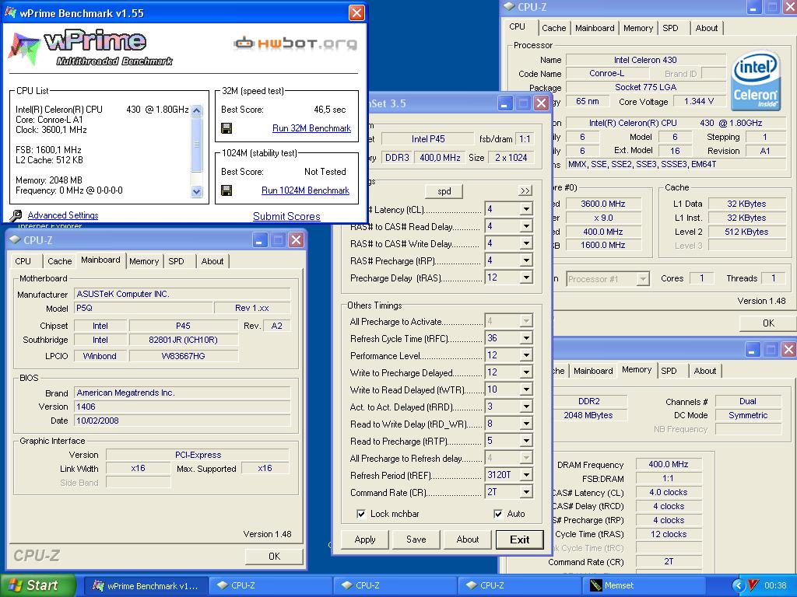Open the Precharge Delay (tRAS) dropdown
The height and width of the screenshot is (597, 797).
(526, 278)
